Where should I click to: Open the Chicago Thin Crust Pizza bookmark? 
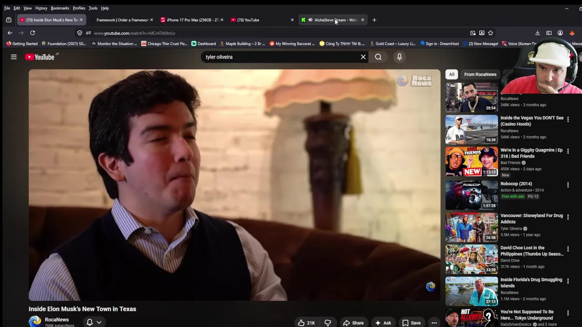tap(165, 44)
